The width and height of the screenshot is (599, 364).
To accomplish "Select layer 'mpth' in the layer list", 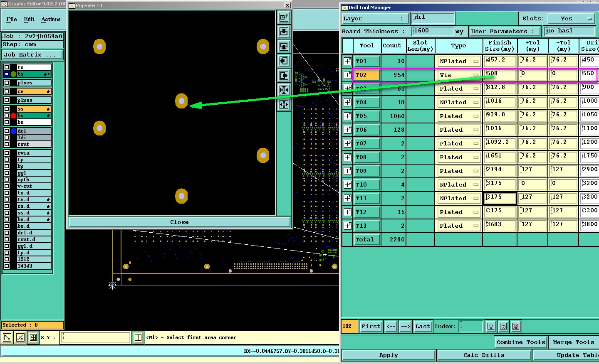I will pos(34,180).
